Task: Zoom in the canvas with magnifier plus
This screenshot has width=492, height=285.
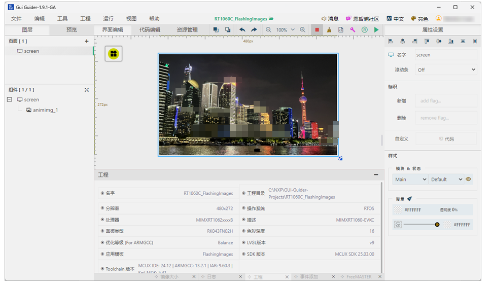Action: (303, 30)
